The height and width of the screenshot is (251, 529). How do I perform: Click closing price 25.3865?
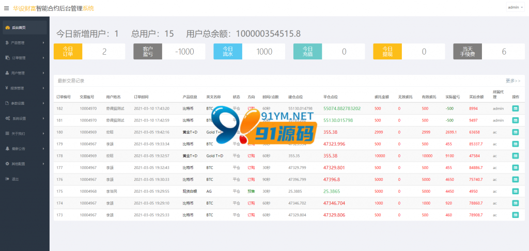[332, 191]
